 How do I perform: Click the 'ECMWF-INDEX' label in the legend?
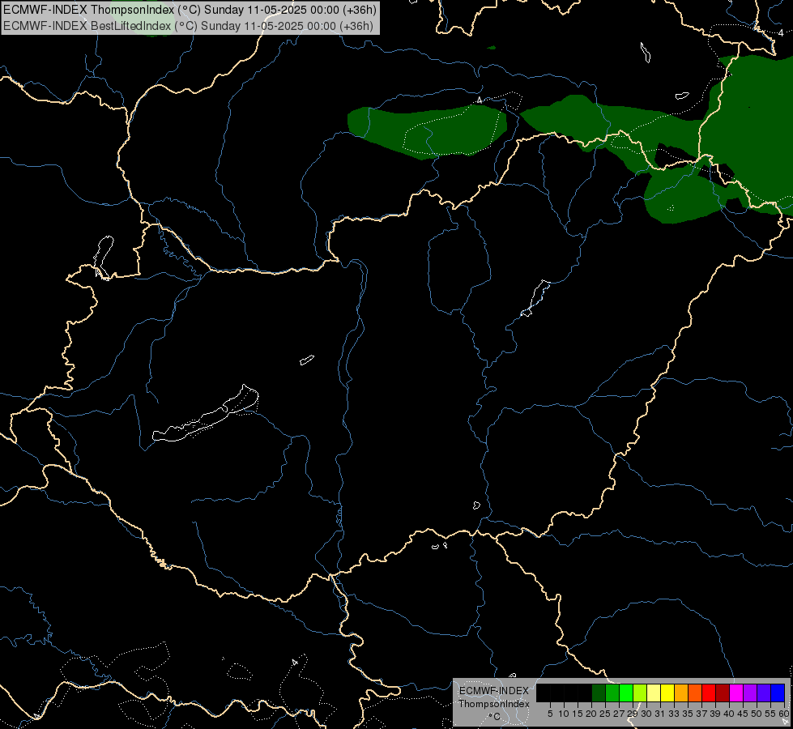[494, 691]
